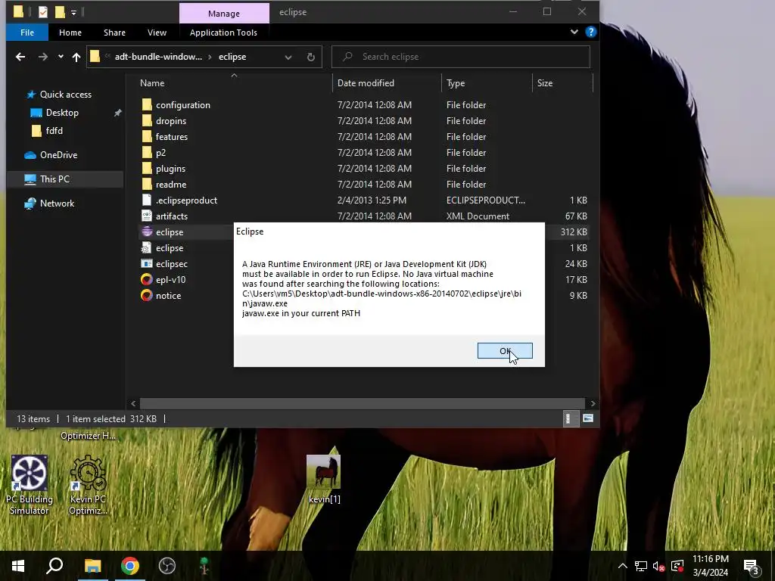
Task: Select adt-bundle-window... in the address path
Action: coord(158,57)
